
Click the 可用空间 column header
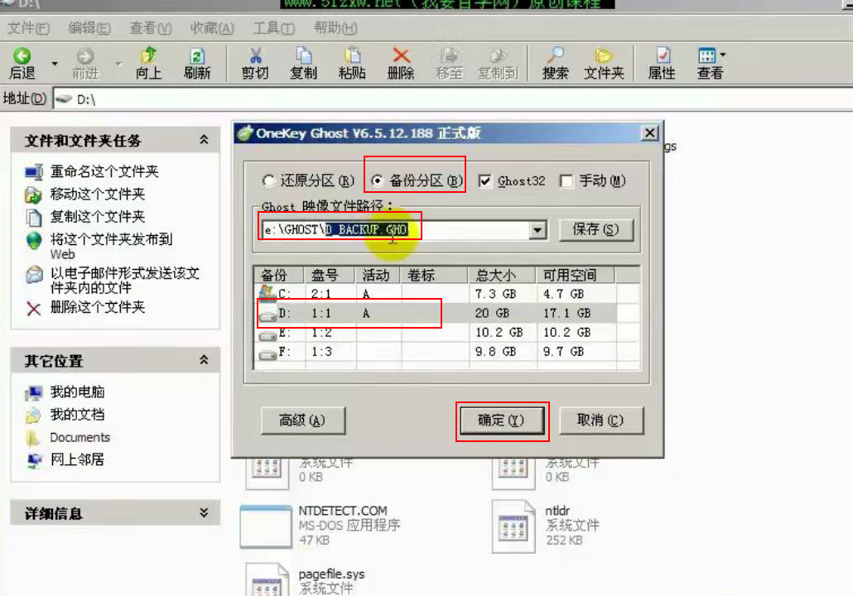[x=576, y=275]
